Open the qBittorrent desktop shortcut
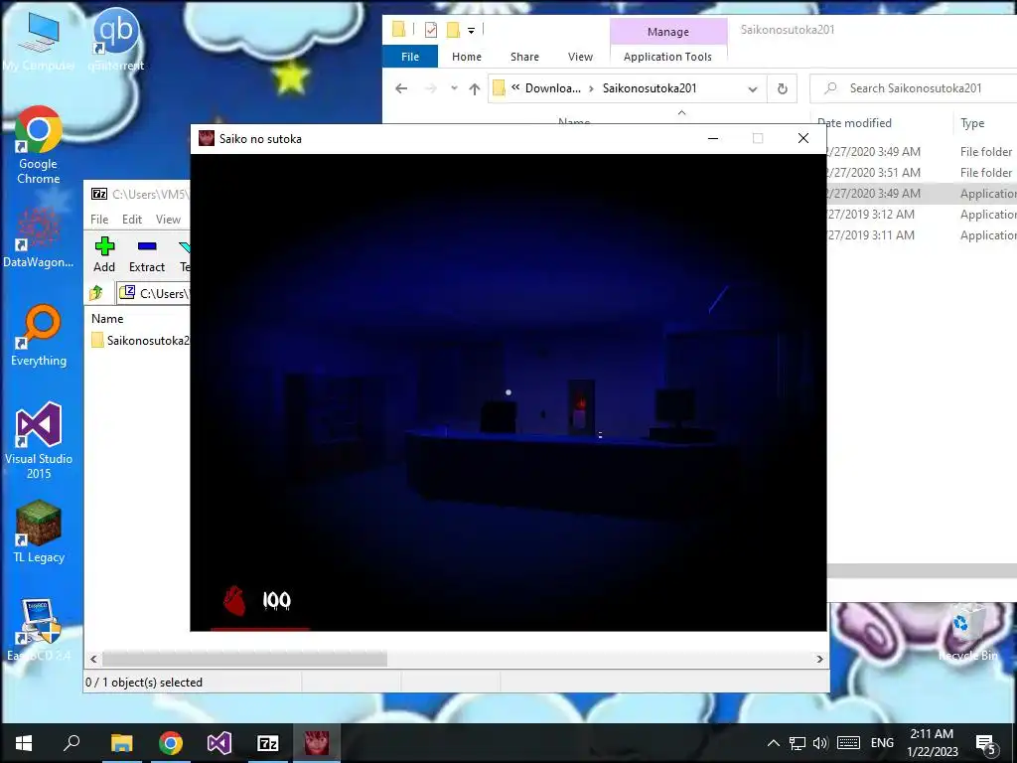Image resolution: width=1017 pixels, height=763 pixels. (115, 40)
